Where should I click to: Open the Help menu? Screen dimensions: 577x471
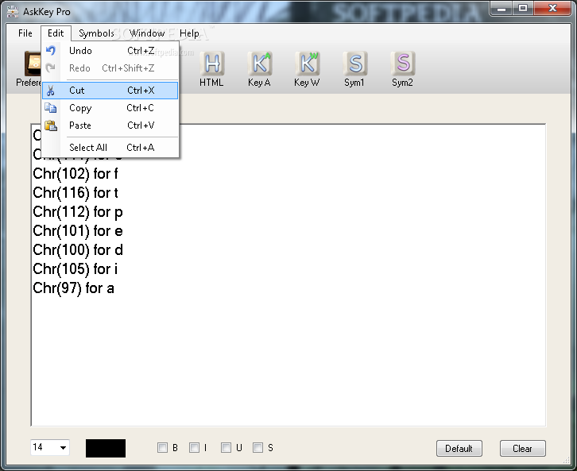pos(189,33)
